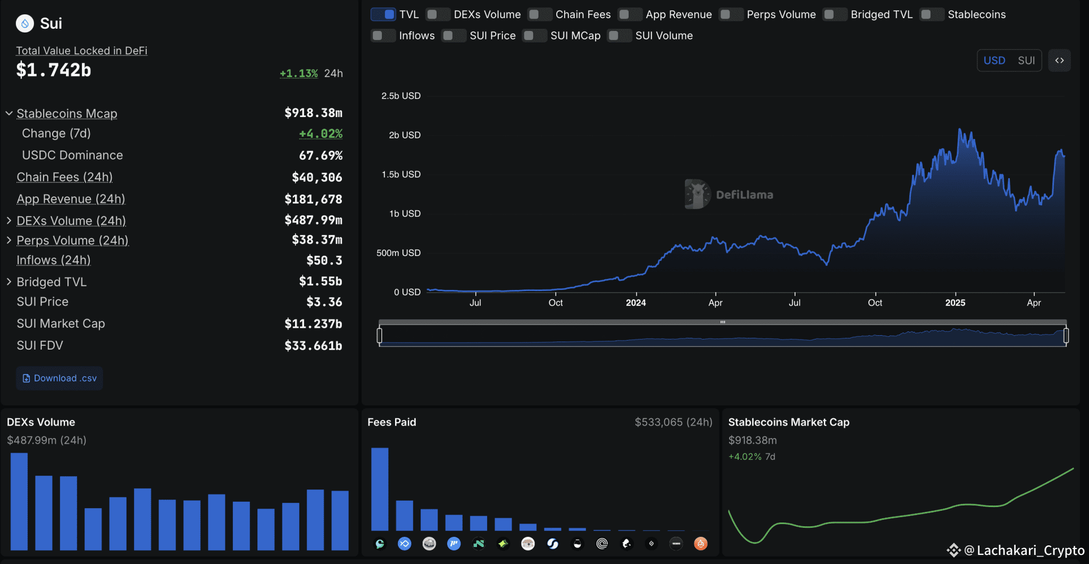Select the USD denomination tab
The height and width of the screenshot is (564, 1089).
[994, 61]
